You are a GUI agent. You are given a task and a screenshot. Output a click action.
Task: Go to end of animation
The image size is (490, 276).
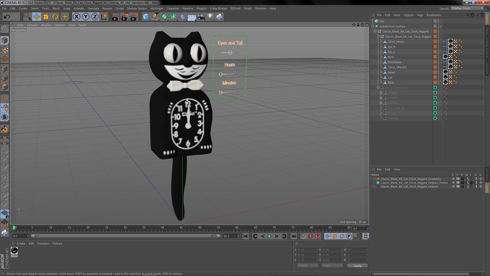point(293,236)
